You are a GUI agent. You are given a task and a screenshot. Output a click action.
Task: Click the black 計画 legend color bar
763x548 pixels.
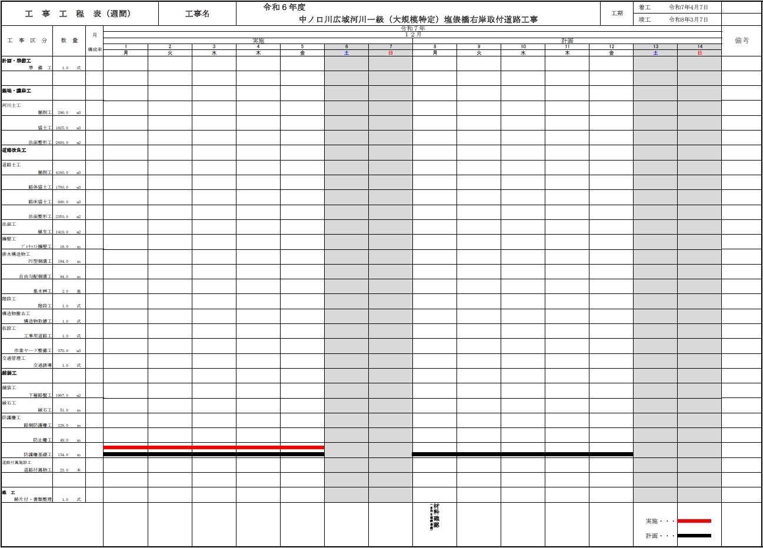pyautogui.click(x=694, y=536)
